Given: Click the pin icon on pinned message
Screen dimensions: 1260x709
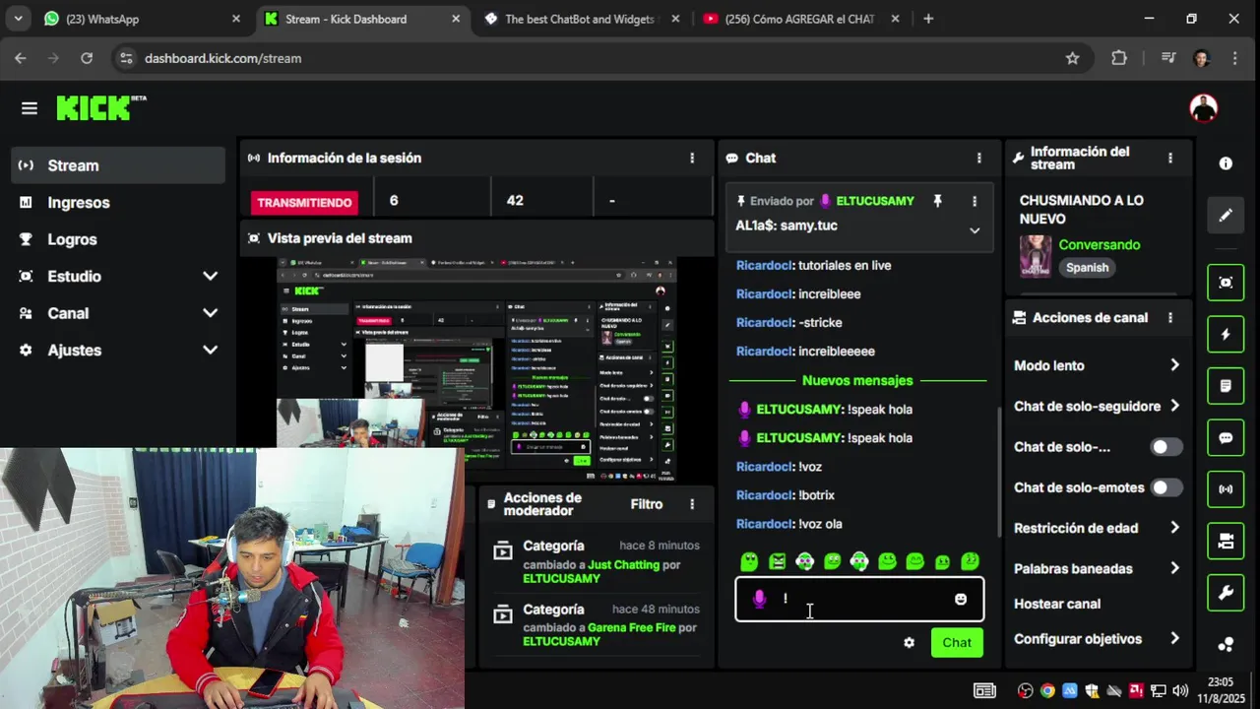Looking at the screenshot, I should coord(937,201).
